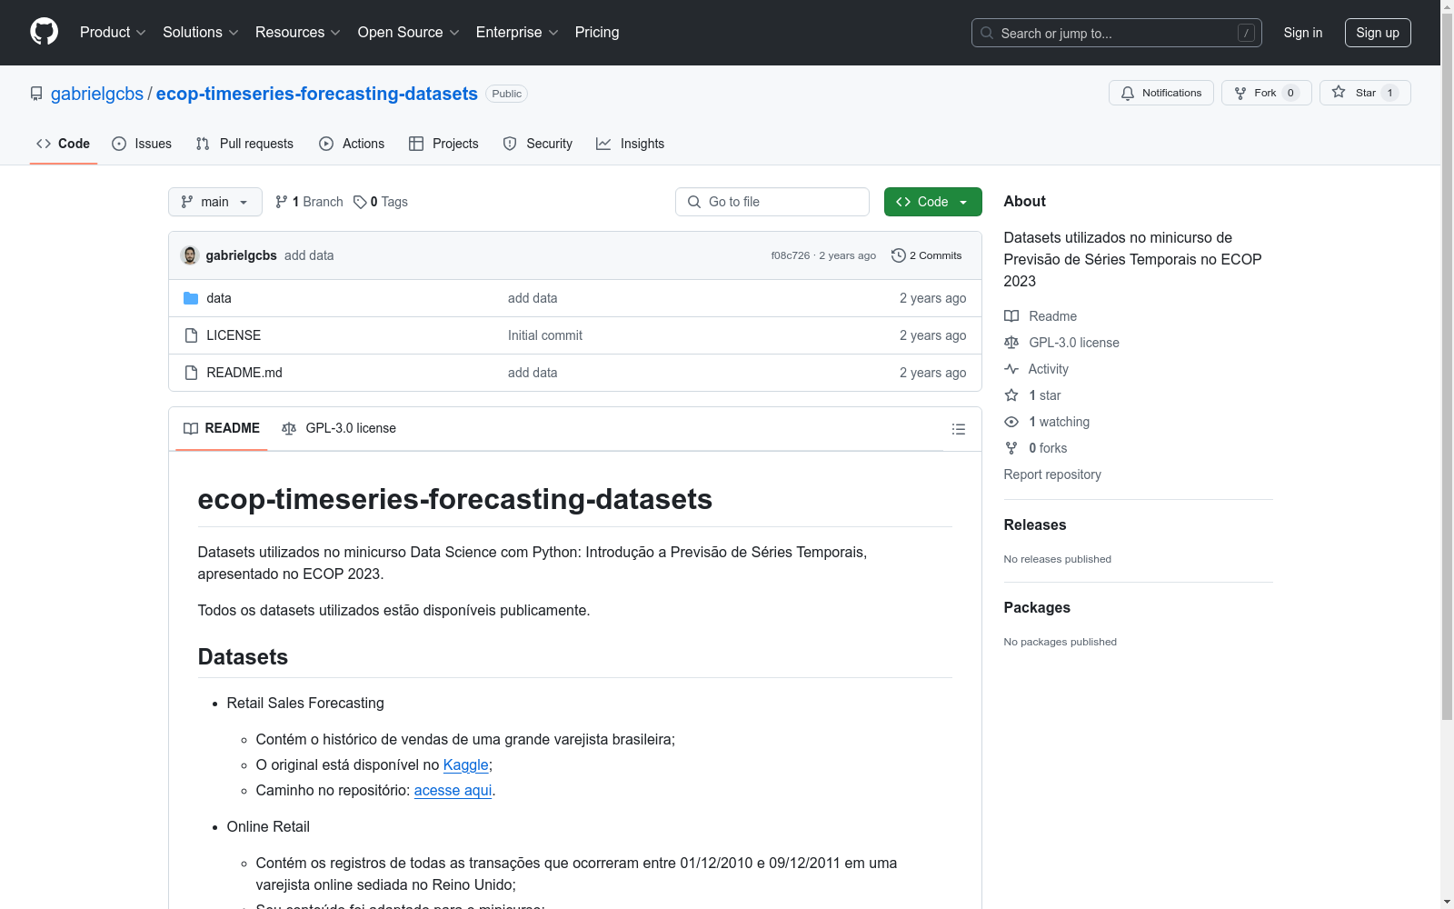The image size is (1454, 909).
Task: Click the eye icon beside '1 watching'
Action: tap(1011, 422)
